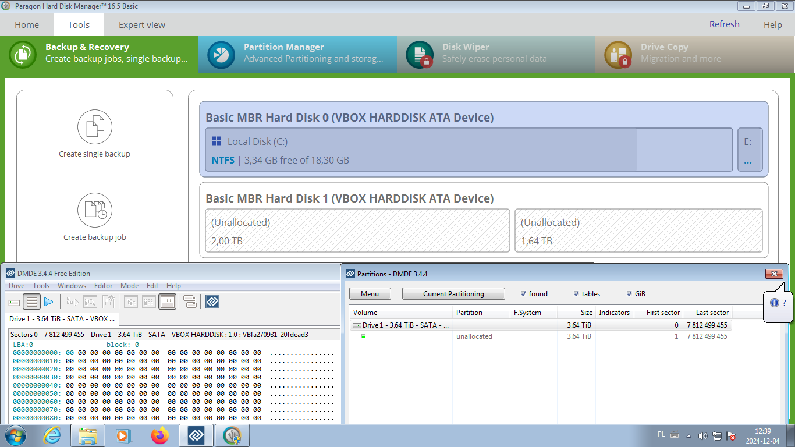Select the Local Disk (C:) partition
Screen dimensions: 795x447
pyautogui.click(x=469, y=150)
